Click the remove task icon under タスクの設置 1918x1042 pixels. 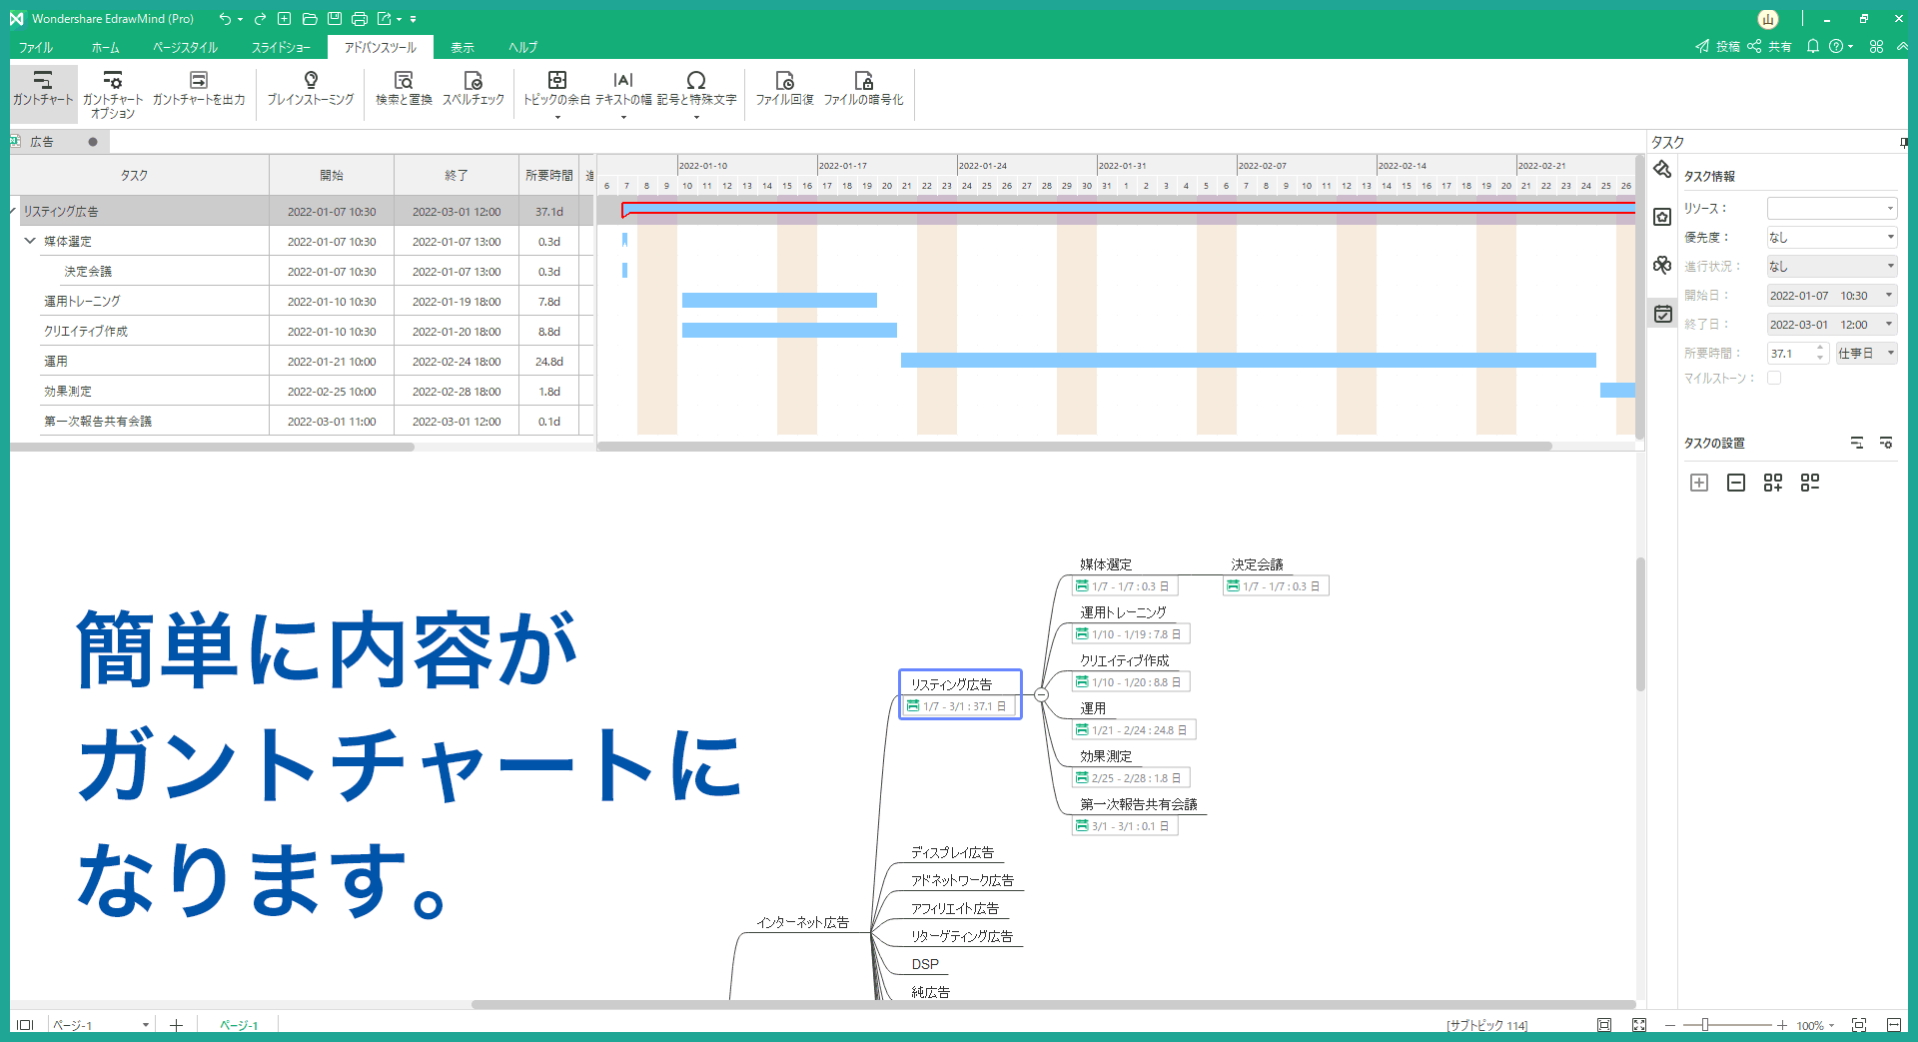[1736, 483]
